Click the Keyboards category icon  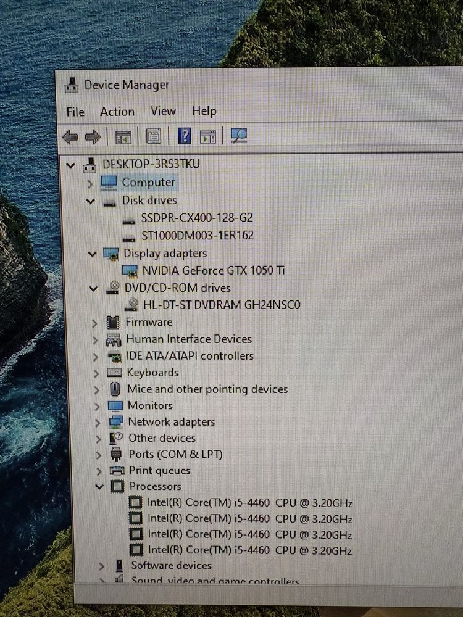click(x=115, y=373)
